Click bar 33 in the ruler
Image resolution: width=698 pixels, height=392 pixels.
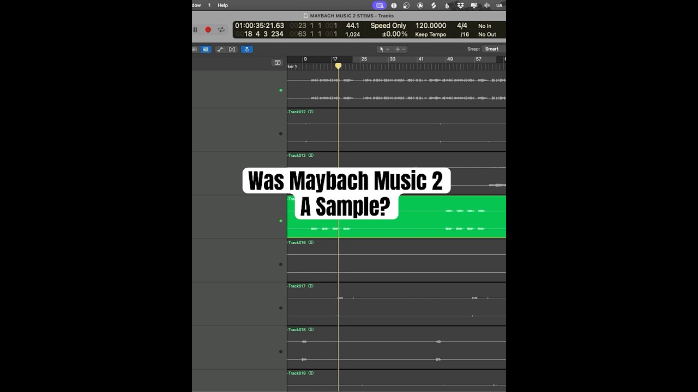(x=392, y=59)
